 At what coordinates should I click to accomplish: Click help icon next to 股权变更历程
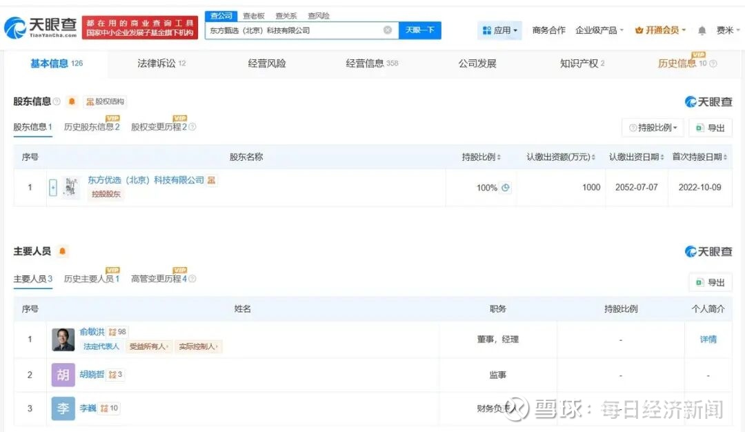click(192, 127)
